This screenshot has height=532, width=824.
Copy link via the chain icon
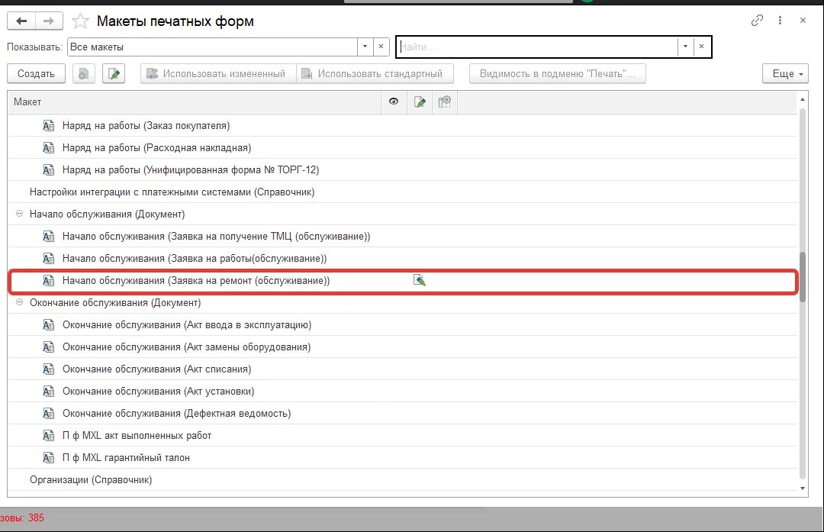757,21
